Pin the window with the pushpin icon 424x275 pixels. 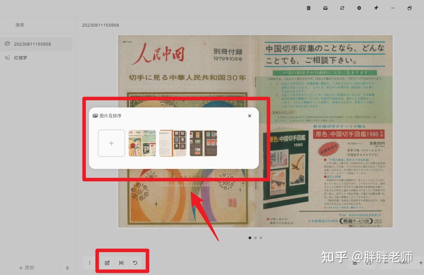pyautogui.click(x=376, y=8)
